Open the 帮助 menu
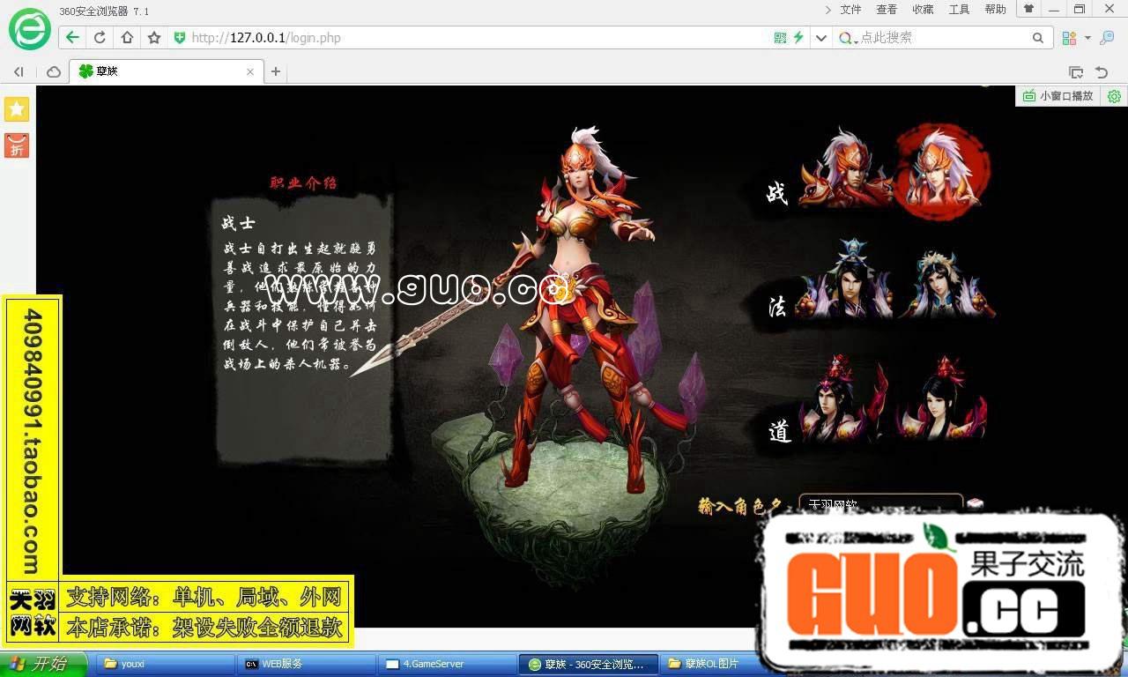This screenshot has width=1128, height=677. pos(995,10)
